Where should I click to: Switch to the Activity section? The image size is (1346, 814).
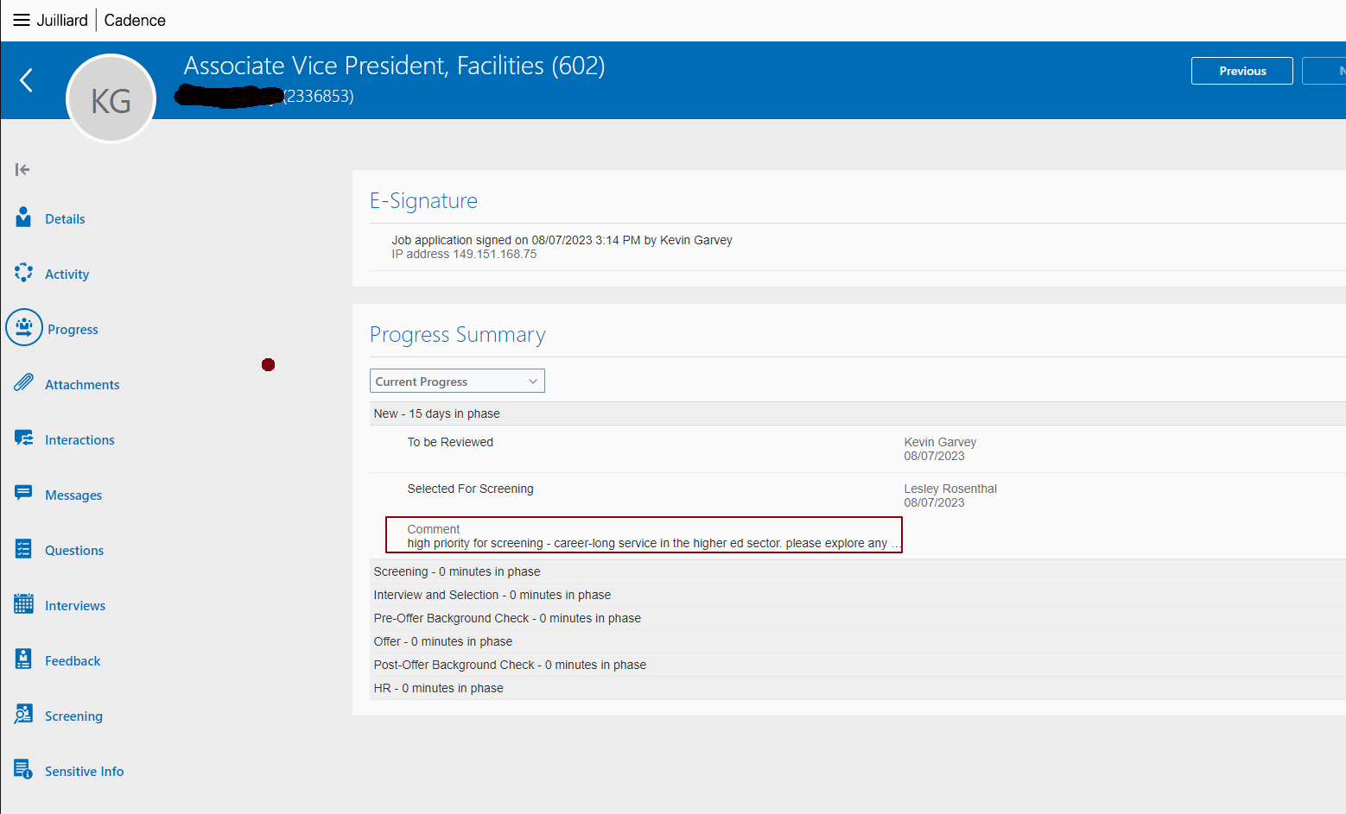[x=67, y=274]
